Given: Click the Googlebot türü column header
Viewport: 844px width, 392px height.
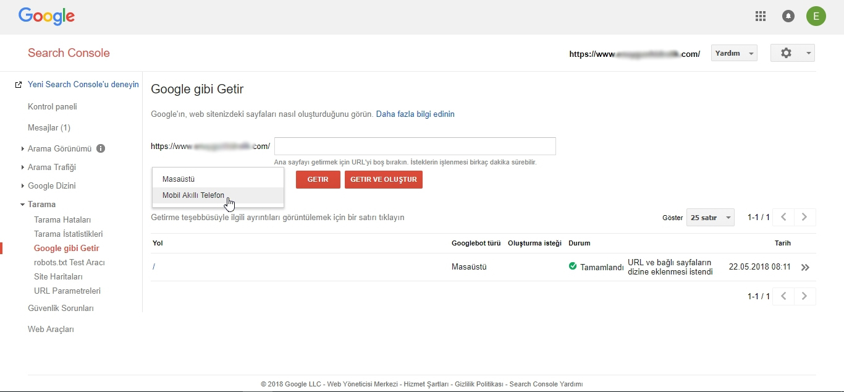Looking at the screenshot, I should (x=476, y=243).
